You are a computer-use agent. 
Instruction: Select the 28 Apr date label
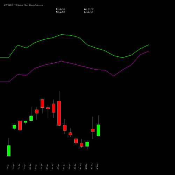(x=64, y=167)
